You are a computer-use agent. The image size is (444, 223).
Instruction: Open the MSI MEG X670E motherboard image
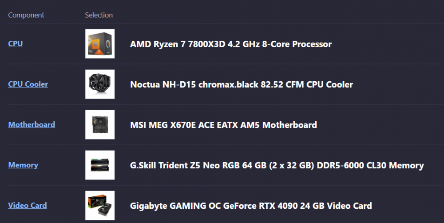100,124
